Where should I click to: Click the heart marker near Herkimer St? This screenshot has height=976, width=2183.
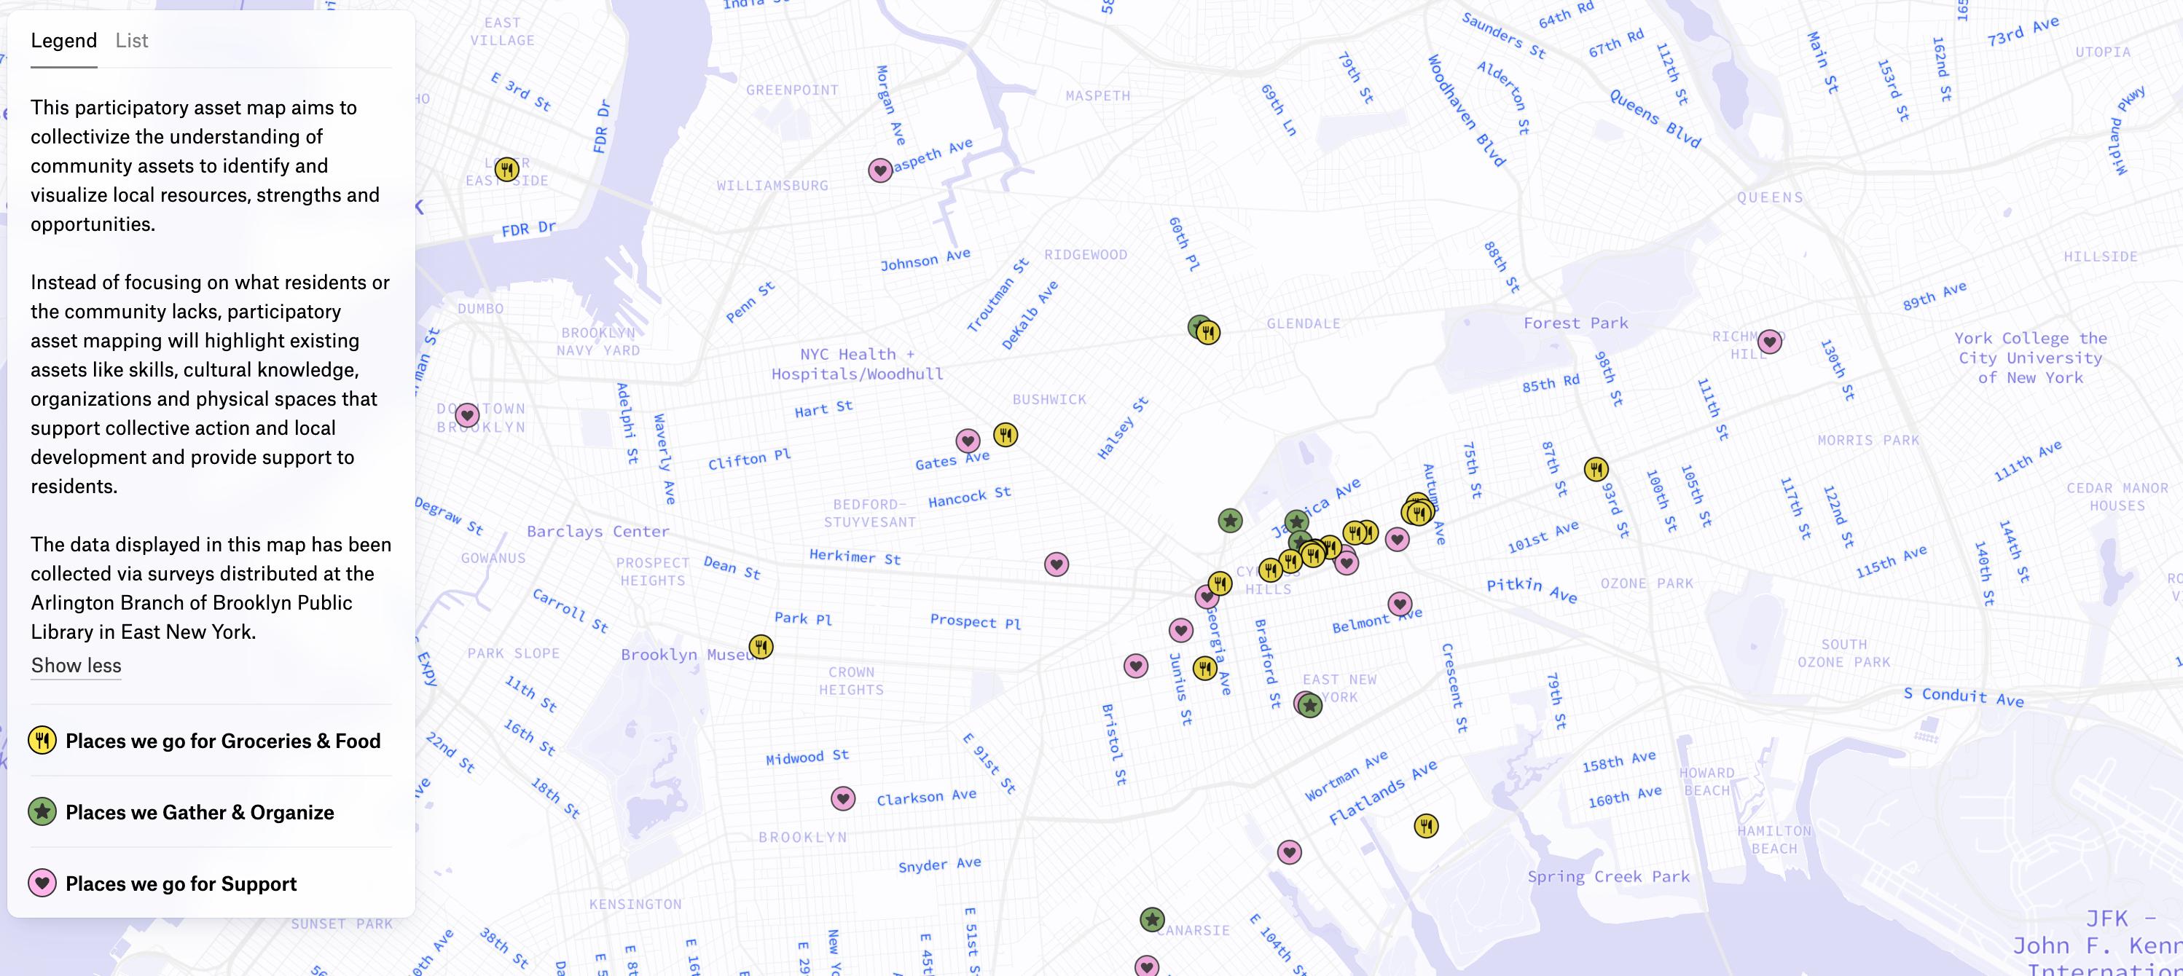tap(1056, 564)
